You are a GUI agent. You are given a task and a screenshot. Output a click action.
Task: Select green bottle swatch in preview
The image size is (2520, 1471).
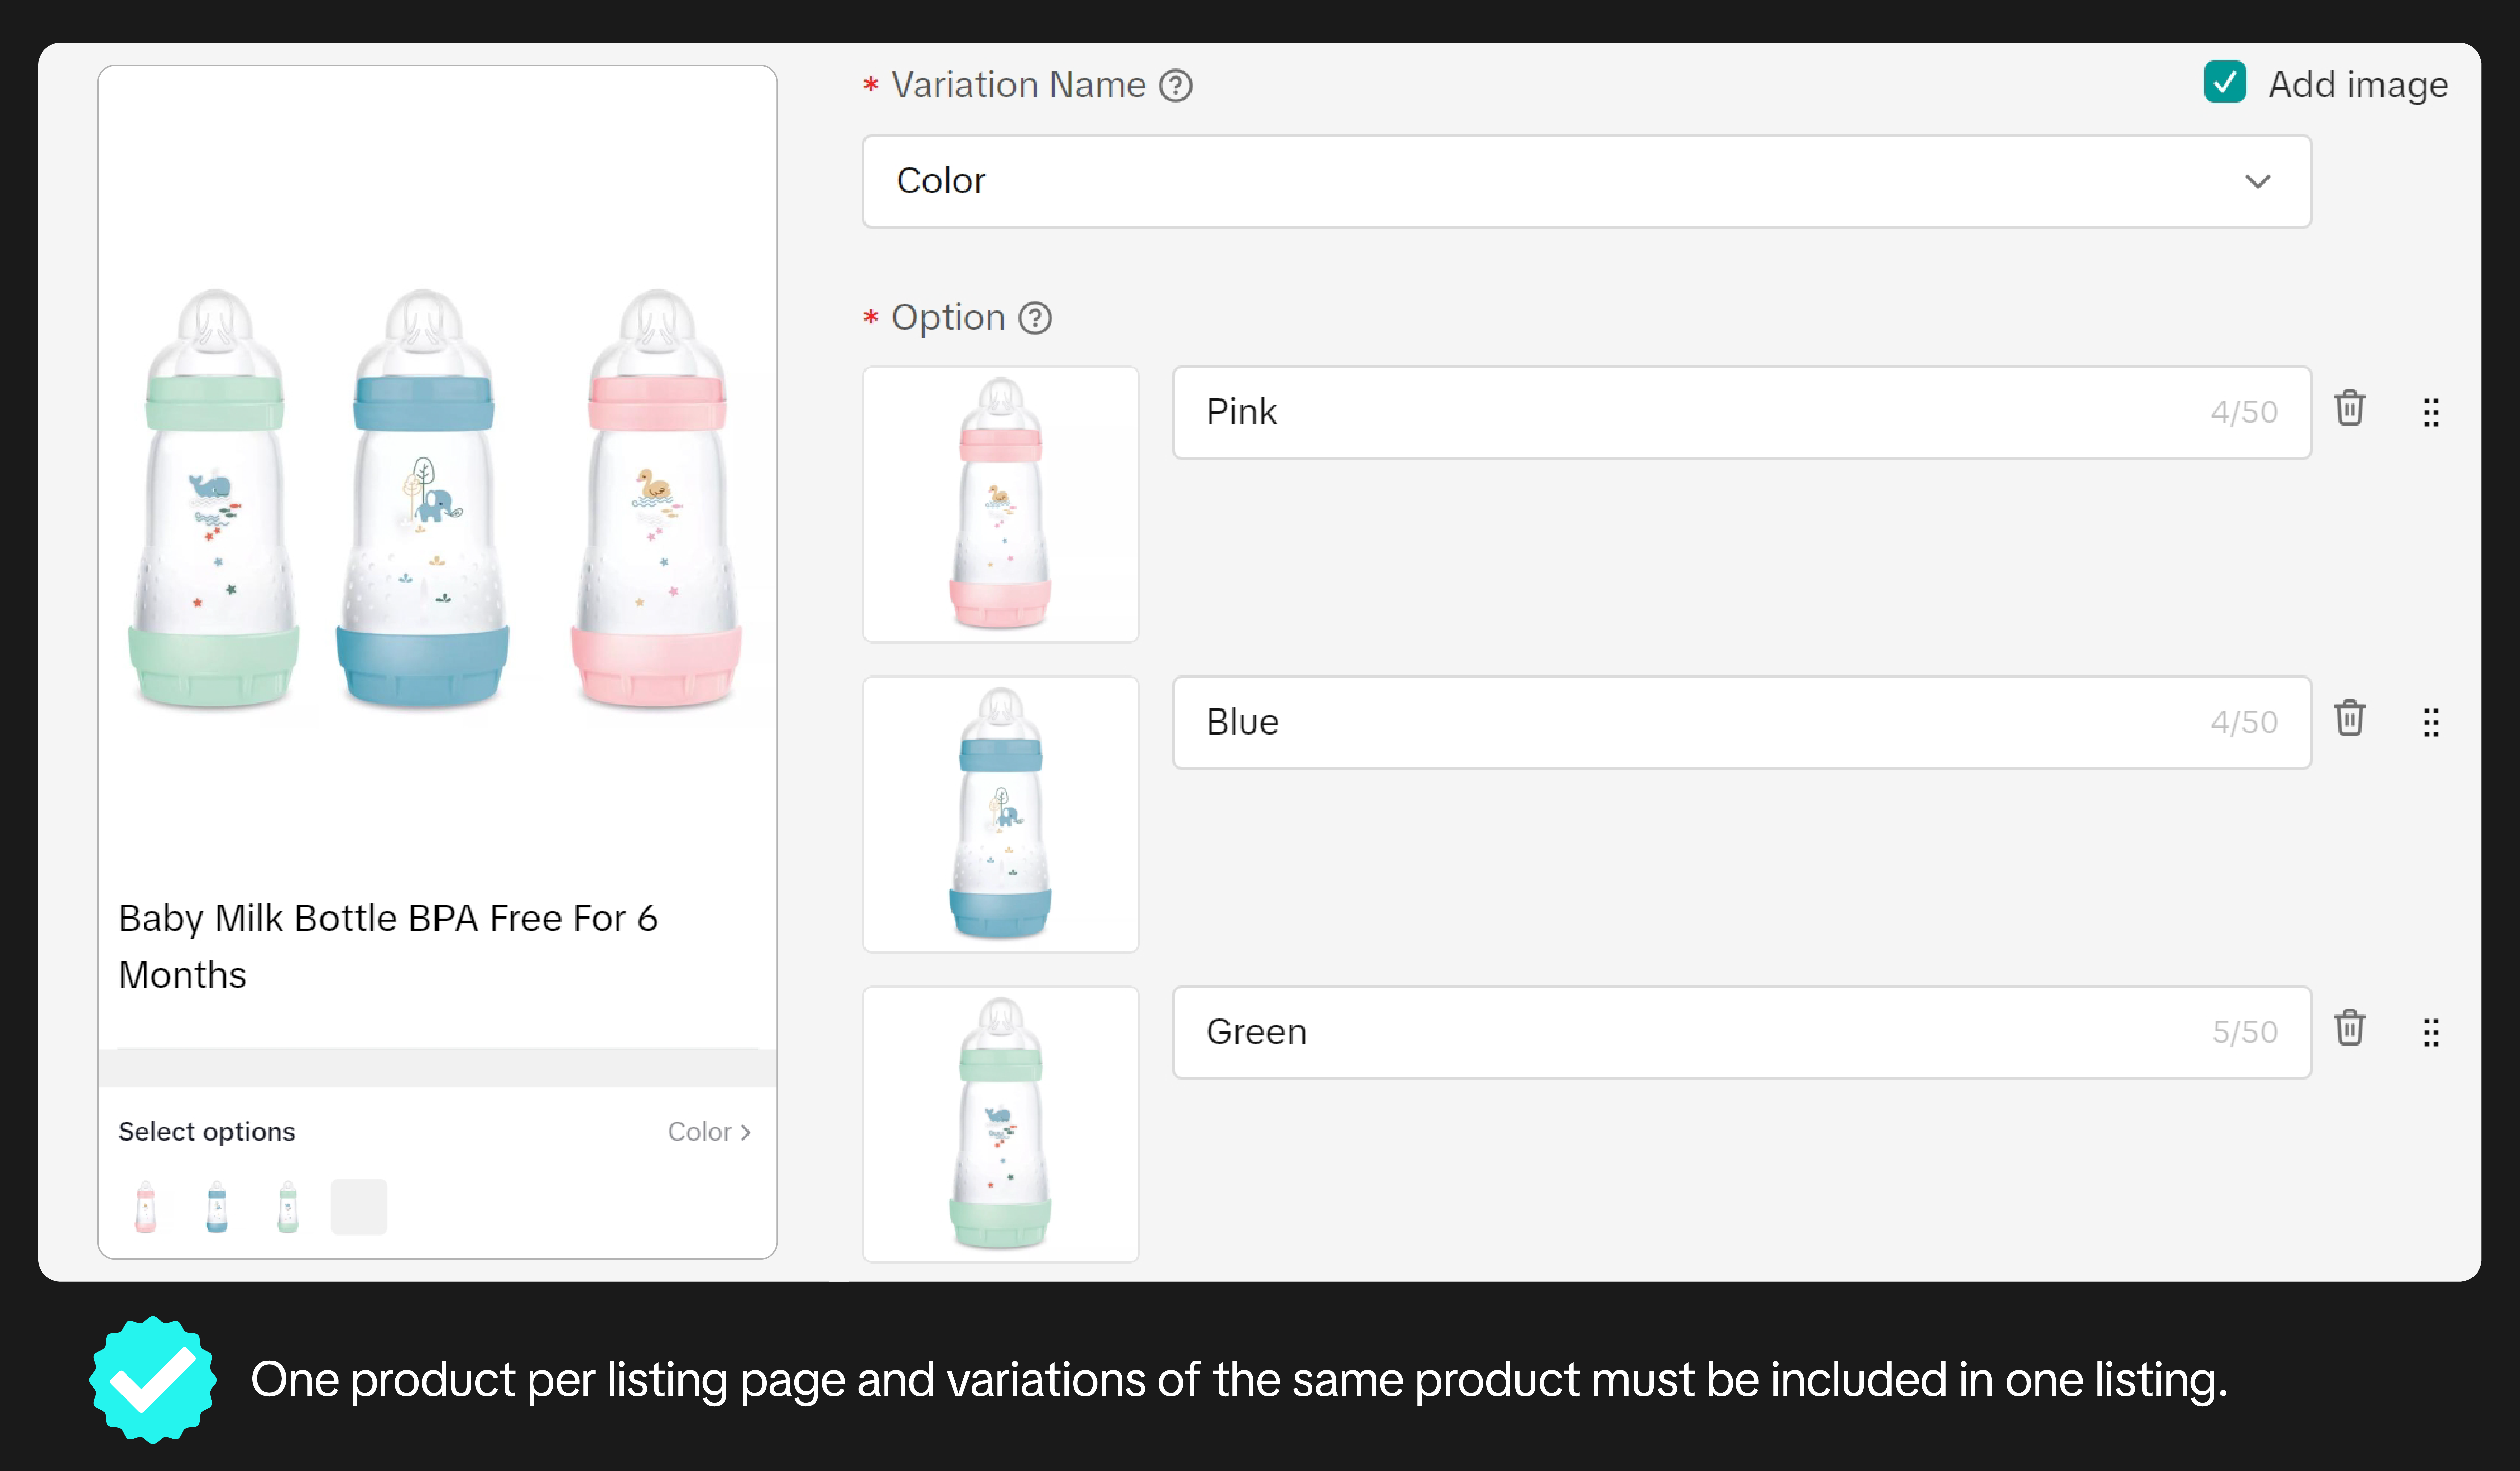[288, 1207]
